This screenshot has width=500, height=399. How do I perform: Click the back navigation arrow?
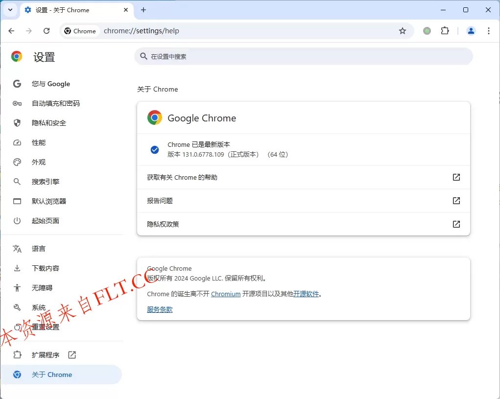tap(11, 31)
